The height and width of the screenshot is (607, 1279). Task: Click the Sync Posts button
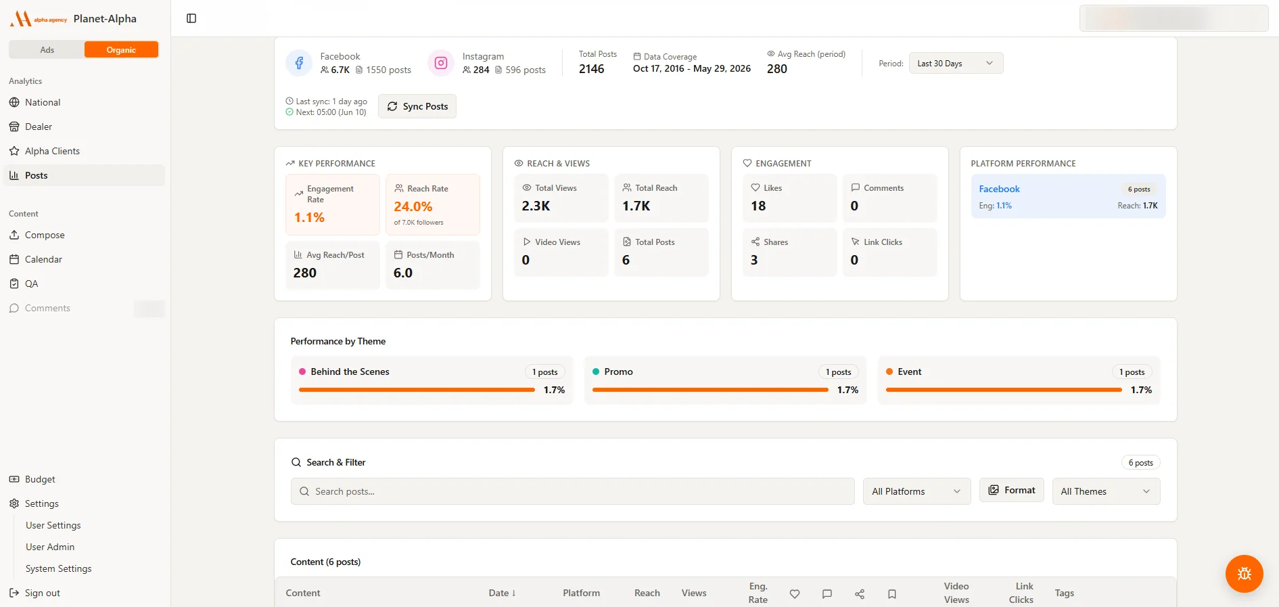pos(417,106)
